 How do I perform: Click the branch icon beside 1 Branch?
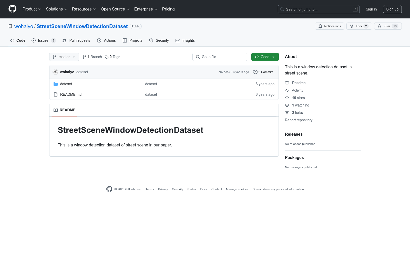[x=85, y=57]
